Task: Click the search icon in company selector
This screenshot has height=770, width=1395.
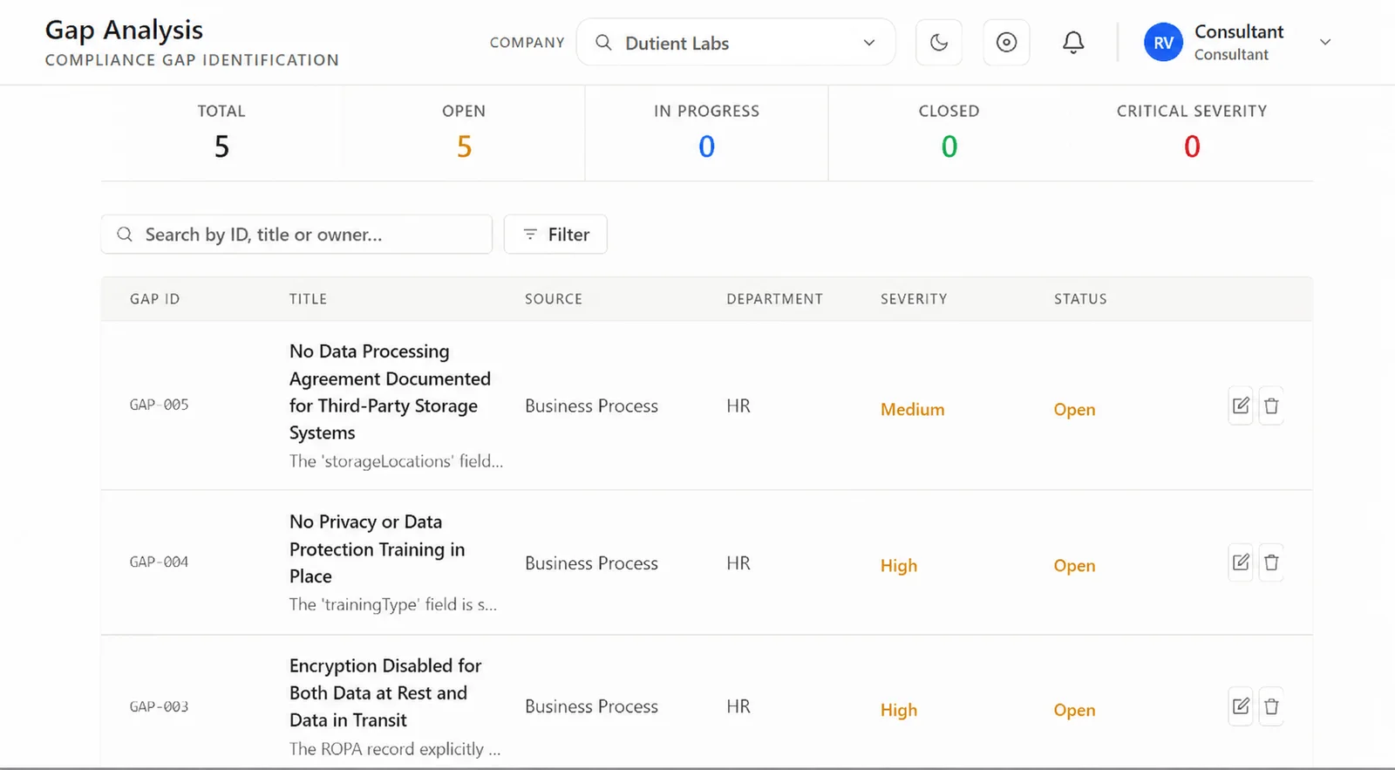Action: click(x=603, y=42)
